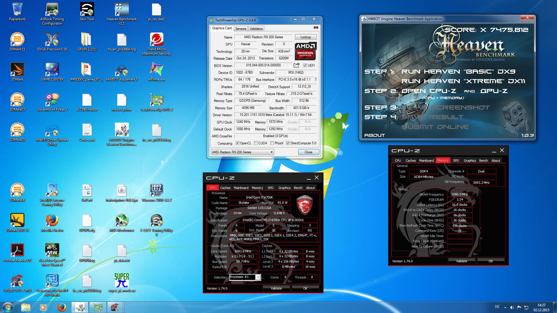Screen dimensions: 557x313
Task: Click SUBMIT ONLINE in HWBOT Heaven
Action: pyautogui.click(x=435, y=127)
